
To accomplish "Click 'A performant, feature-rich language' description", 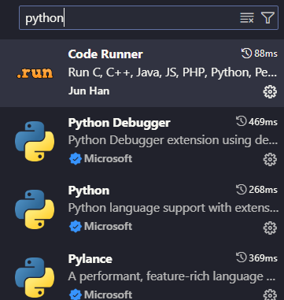I will (172, 276).
